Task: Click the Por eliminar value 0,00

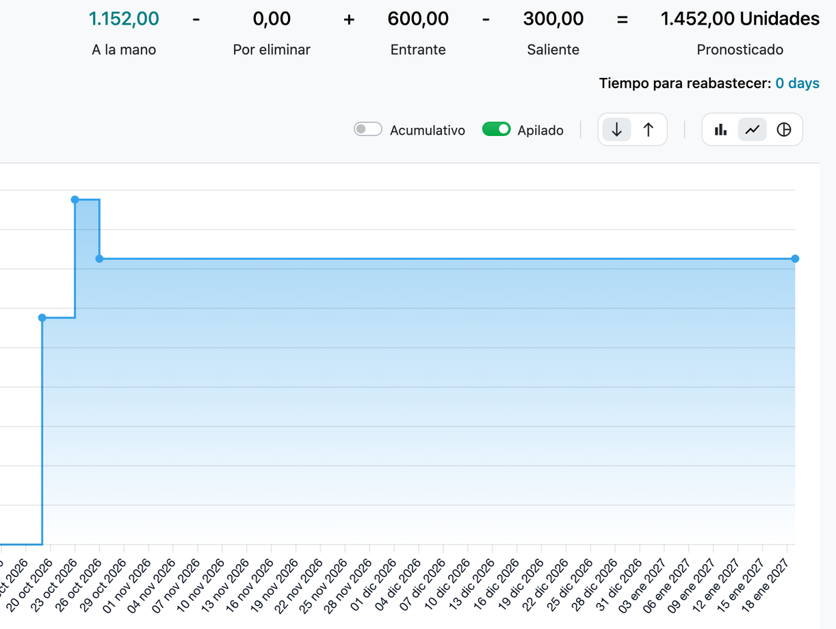Action: (x=272, y=19)
